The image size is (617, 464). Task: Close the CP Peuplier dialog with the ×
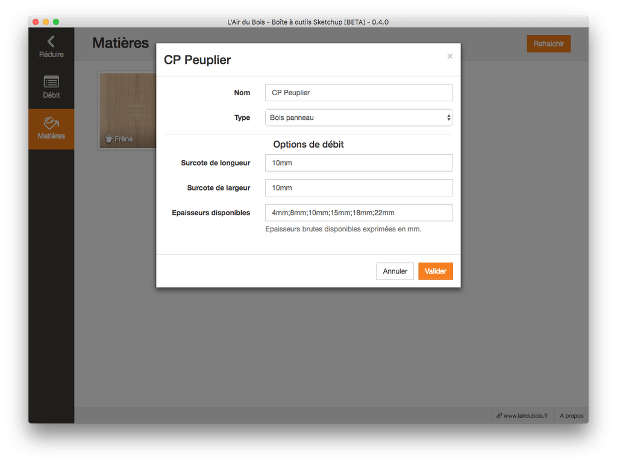[449, 56]
